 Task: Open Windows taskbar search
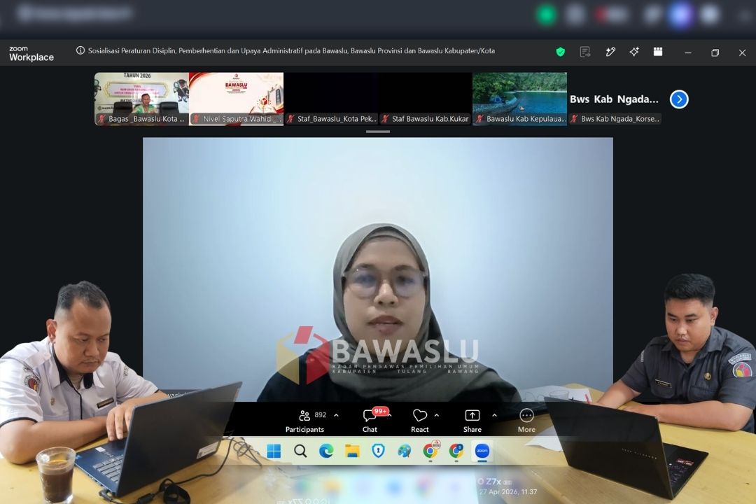(x=300, y=451)
